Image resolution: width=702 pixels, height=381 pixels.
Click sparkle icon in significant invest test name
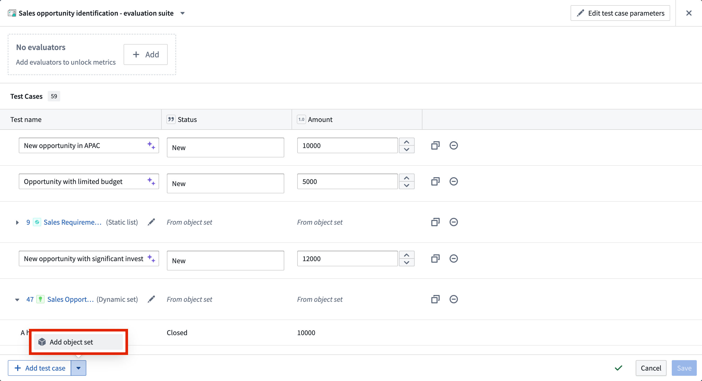[151, 259]
